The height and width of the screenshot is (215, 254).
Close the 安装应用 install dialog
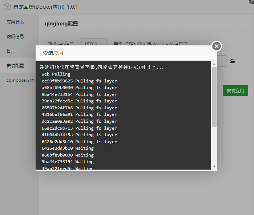coord(217,46)
